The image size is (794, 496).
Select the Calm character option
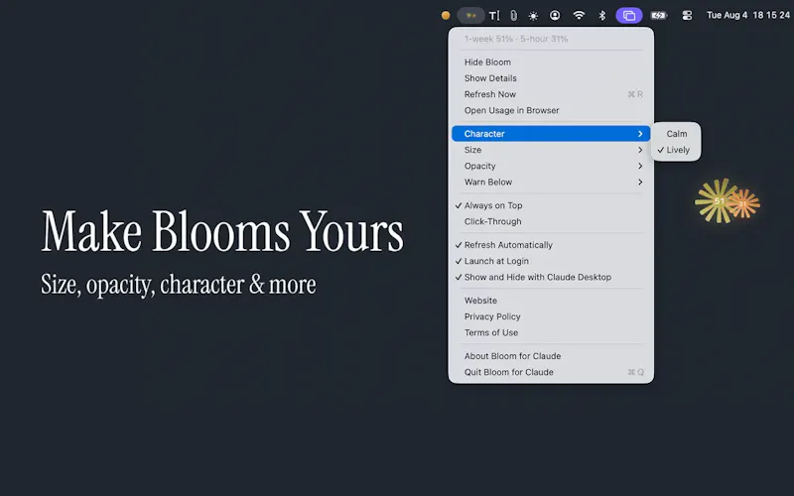[x=676, y=134]
